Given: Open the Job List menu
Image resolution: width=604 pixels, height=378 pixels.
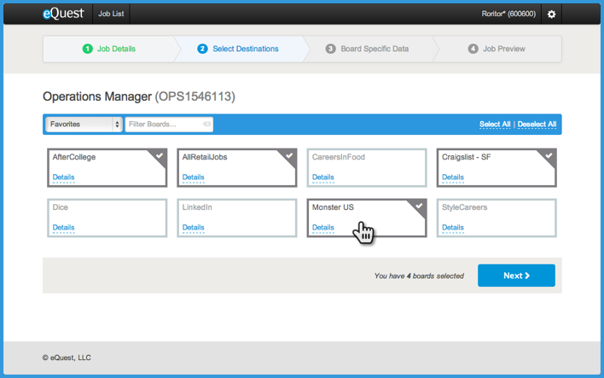Looking at the screenshot, I should click(x=111, y=14).
